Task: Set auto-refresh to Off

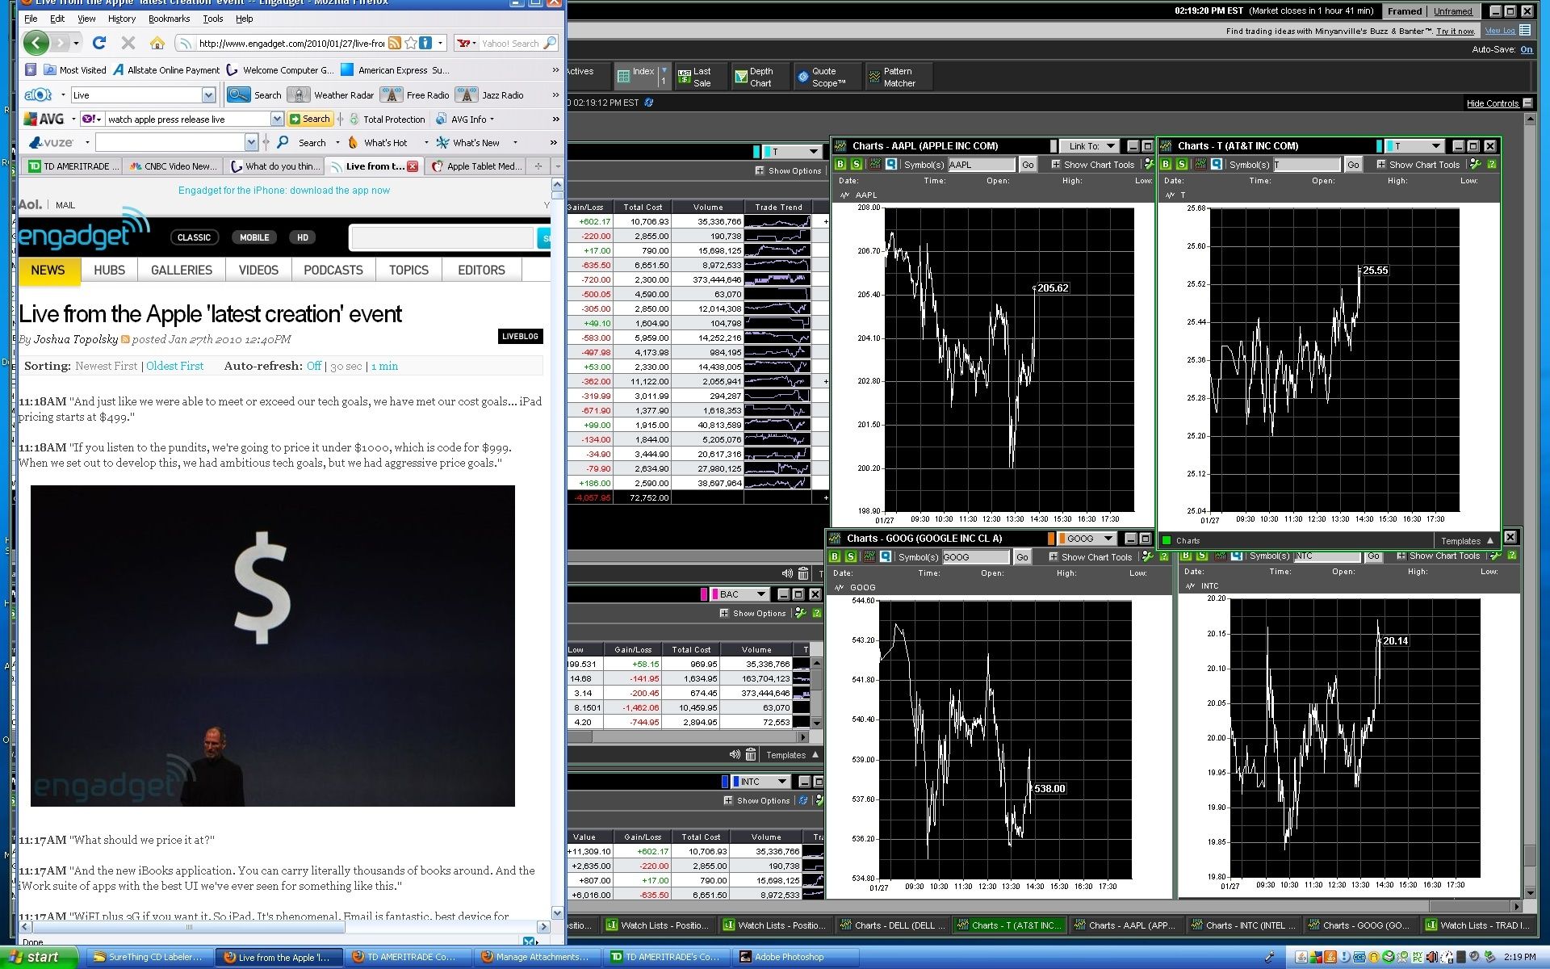Action: pos(314,366)
